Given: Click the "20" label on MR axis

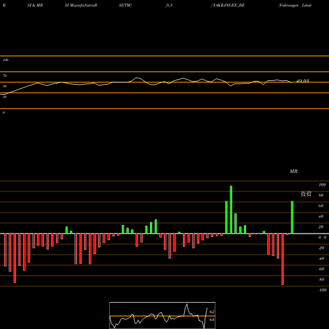Looking at the screenshot, I should (321, 227).
